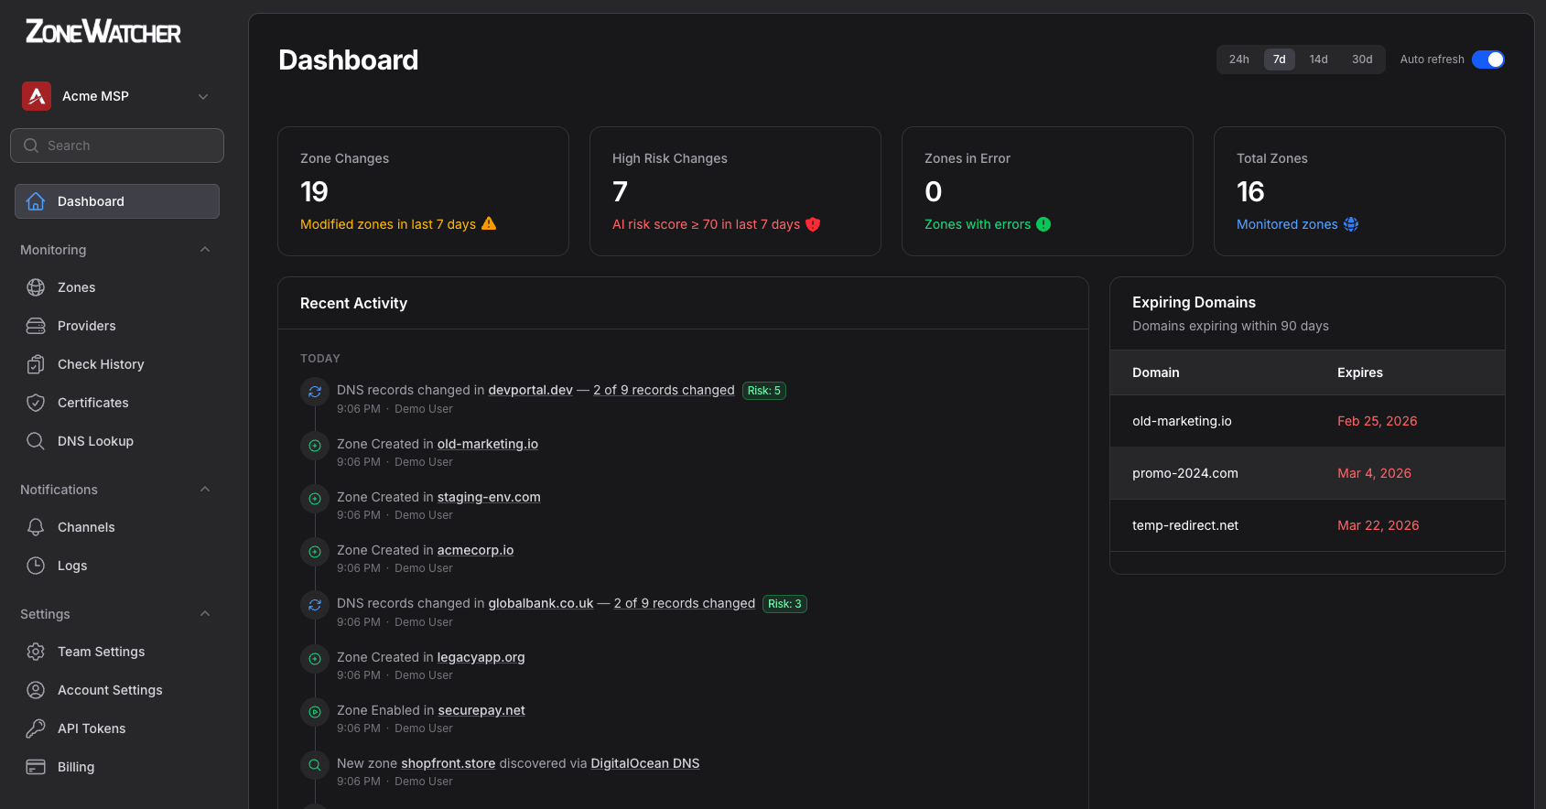Image resolution: width=1546 pixels, height=809 pixels.
Task: Open the shopfront.store zone link
Action: pos(449,763)
